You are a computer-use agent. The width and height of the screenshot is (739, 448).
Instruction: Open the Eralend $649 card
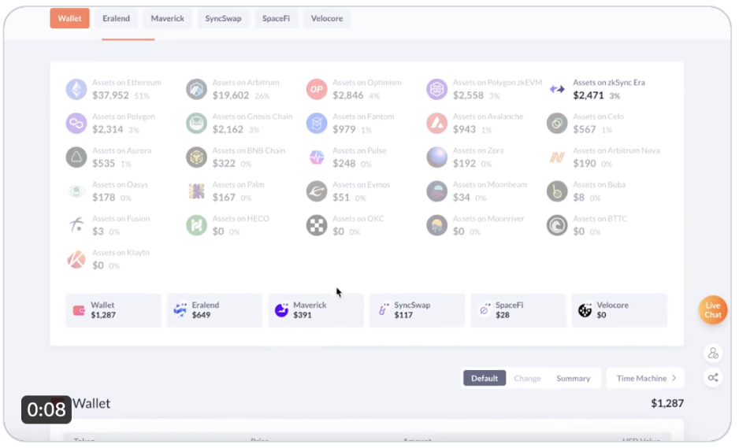tap(214, 310)
